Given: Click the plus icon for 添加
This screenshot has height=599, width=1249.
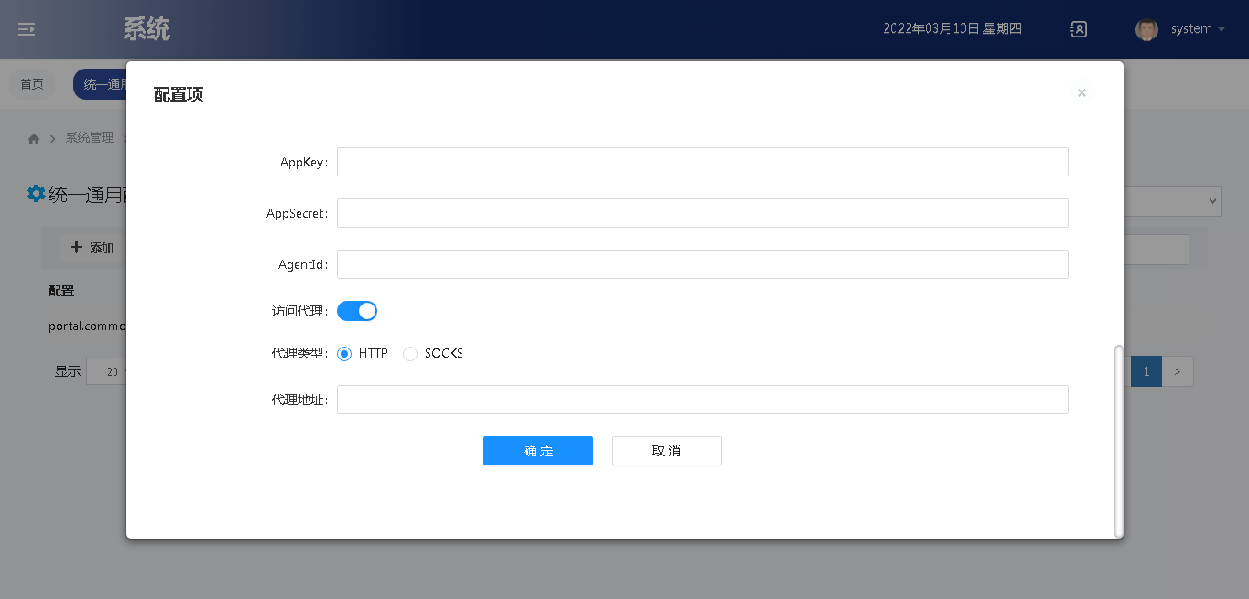Looking at the screenshot, I should [77, 247].
